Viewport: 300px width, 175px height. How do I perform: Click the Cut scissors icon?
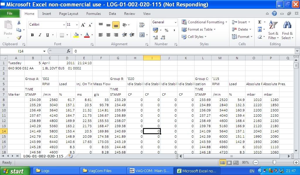tap(19, 23)
